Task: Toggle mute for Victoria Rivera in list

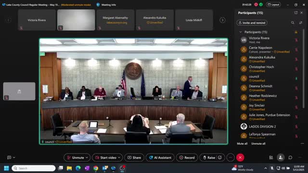Action: (x=296, y=40)
